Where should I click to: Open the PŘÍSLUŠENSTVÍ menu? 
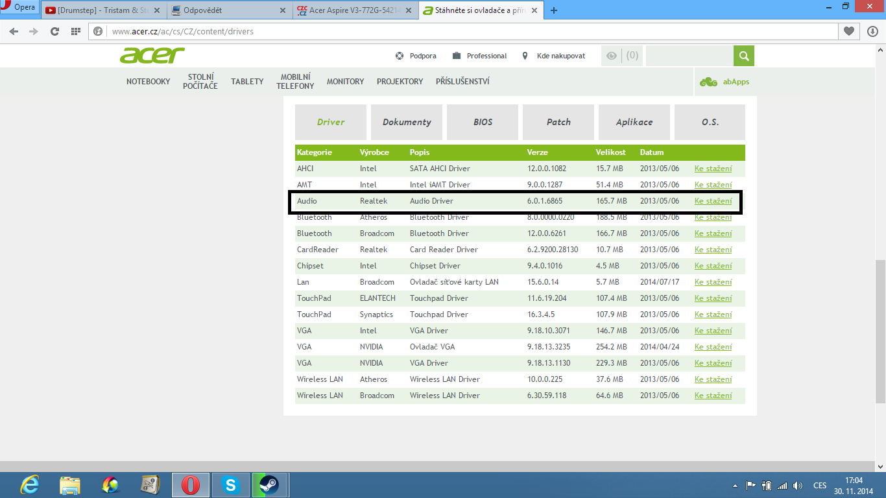pos(462,82)
